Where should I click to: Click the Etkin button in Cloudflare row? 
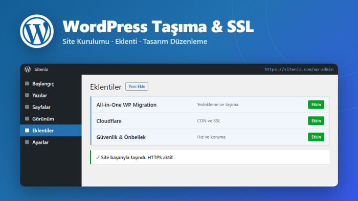[316, 120]
